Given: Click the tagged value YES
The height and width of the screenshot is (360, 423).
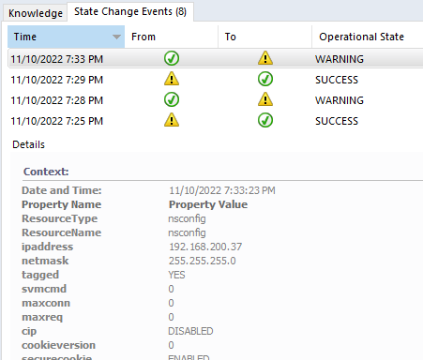Looking at the screenshot, I should click(x=176, y=275).
